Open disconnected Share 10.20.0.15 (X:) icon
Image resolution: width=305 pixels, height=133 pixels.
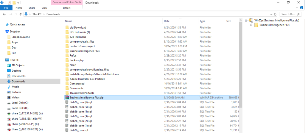coord(9,124)
